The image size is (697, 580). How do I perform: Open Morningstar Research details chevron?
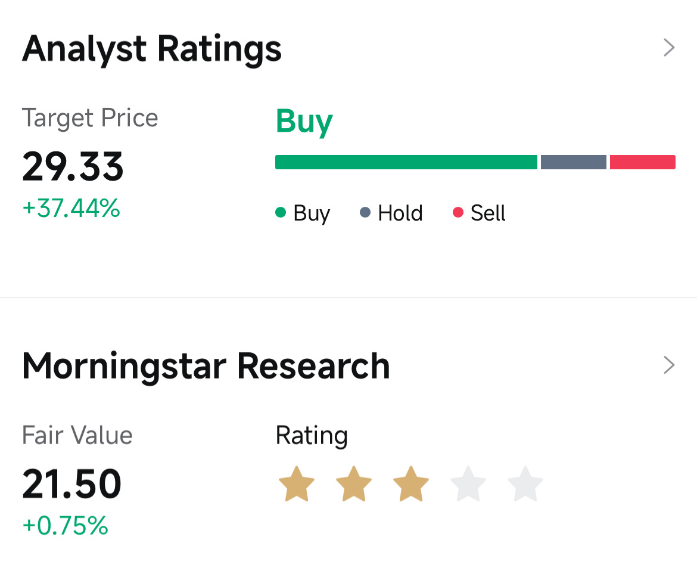pos(669,365)
